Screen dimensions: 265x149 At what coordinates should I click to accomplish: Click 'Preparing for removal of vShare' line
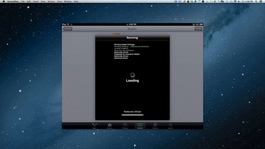click(x=127, y=54)
